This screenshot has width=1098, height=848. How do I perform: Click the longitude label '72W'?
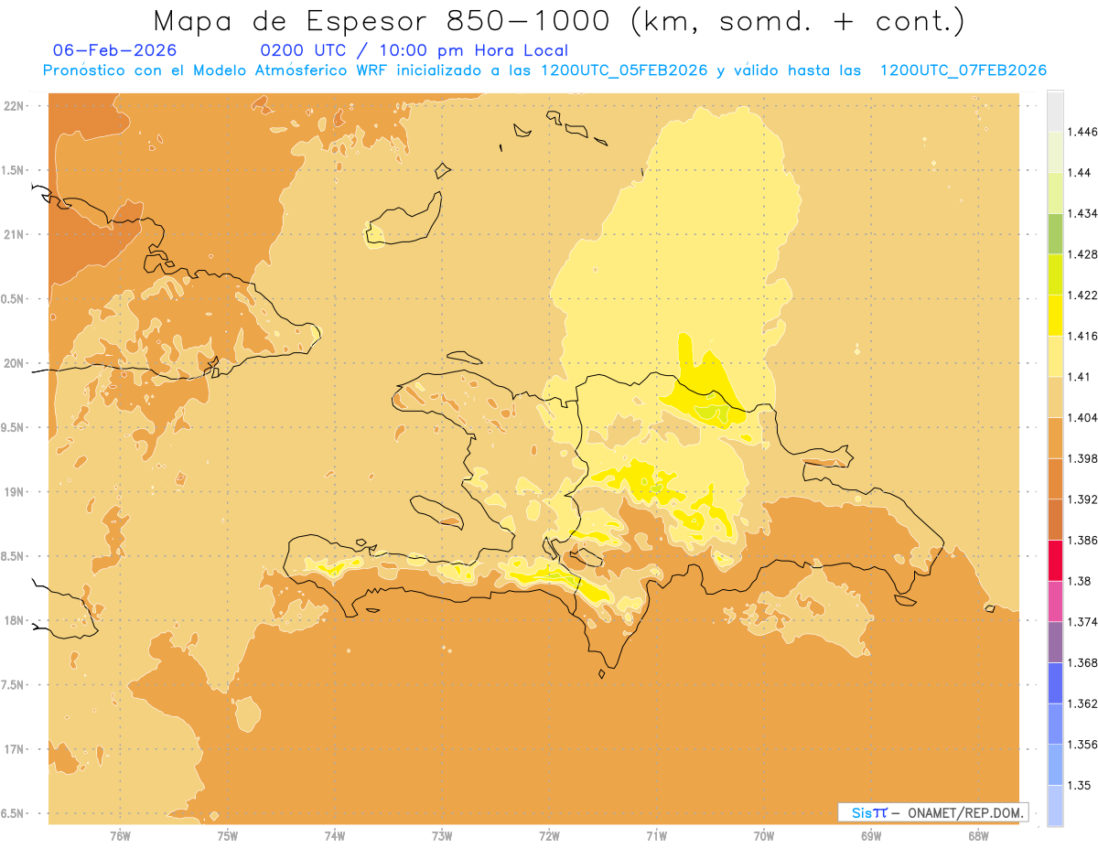click(x=549, y=836)
